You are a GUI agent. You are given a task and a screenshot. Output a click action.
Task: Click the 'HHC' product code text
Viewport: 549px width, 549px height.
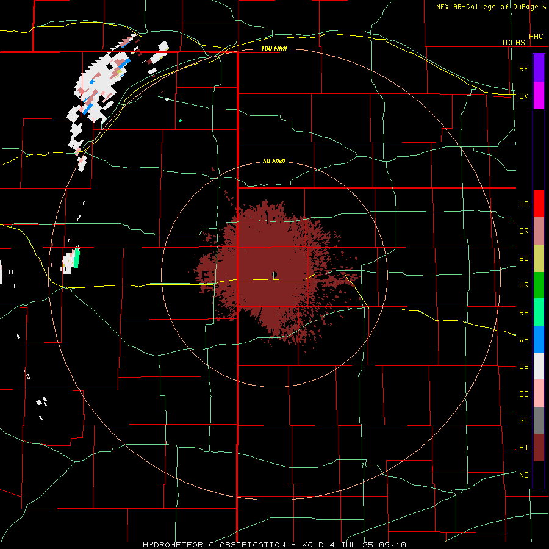(x=536, y=37)
